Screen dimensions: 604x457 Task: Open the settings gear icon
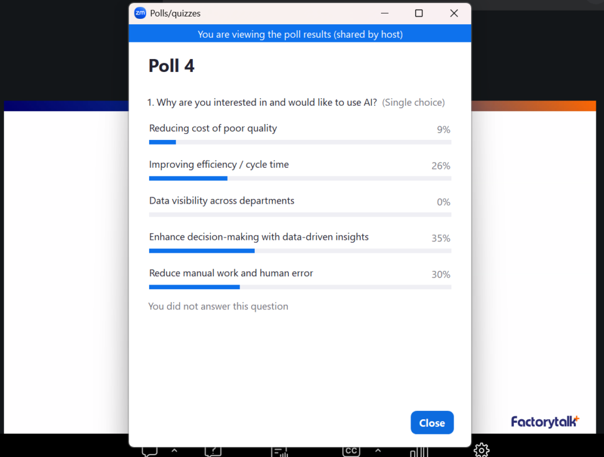click(481, 451)
